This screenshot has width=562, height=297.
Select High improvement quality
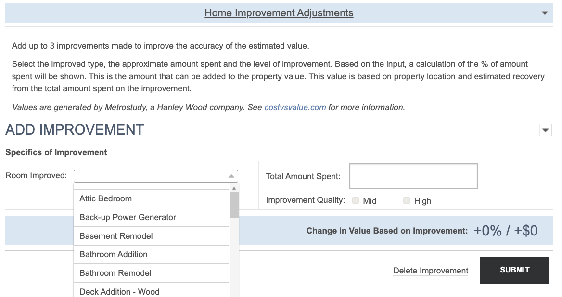pos(407,200)
